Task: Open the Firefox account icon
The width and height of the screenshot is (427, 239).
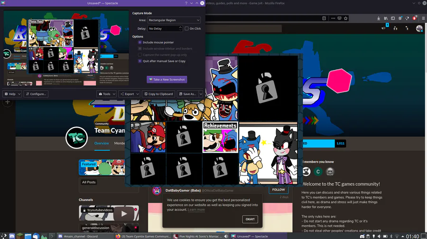Action: (400, 18)
